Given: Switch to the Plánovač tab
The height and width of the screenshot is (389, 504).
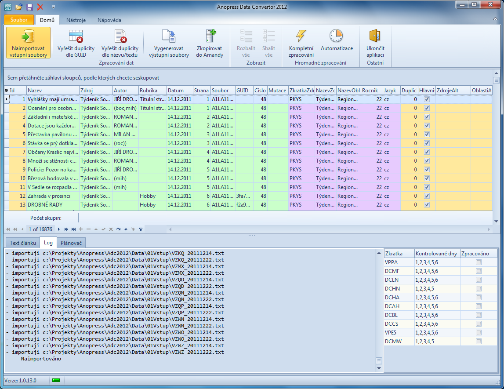Looking at the screenshot, I should 71,243.
